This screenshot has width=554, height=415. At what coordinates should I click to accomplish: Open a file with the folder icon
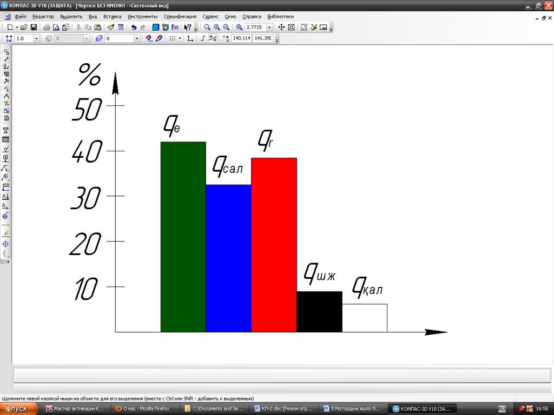click(24, 27)
